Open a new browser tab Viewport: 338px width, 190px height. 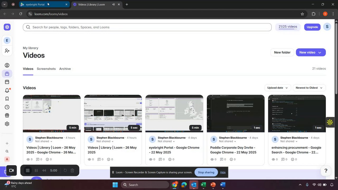coord(127,4)
